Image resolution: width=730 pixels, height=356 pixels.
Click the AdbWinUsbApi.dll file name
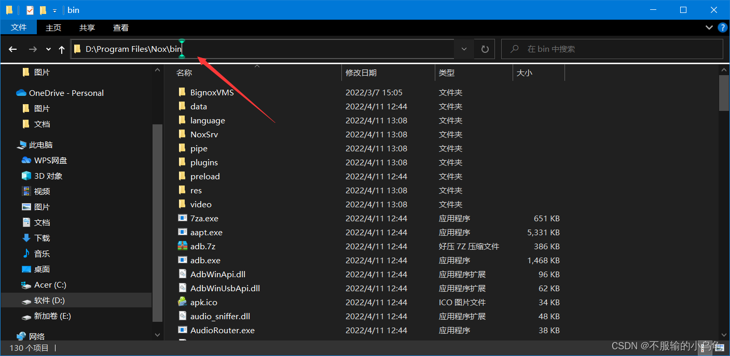tap(225, 288)
